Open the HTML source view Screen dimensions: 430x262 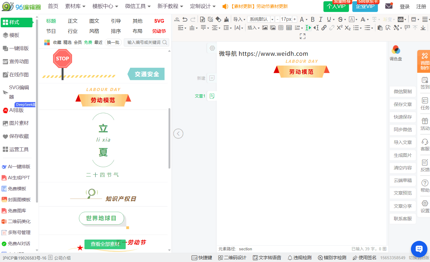177,19
